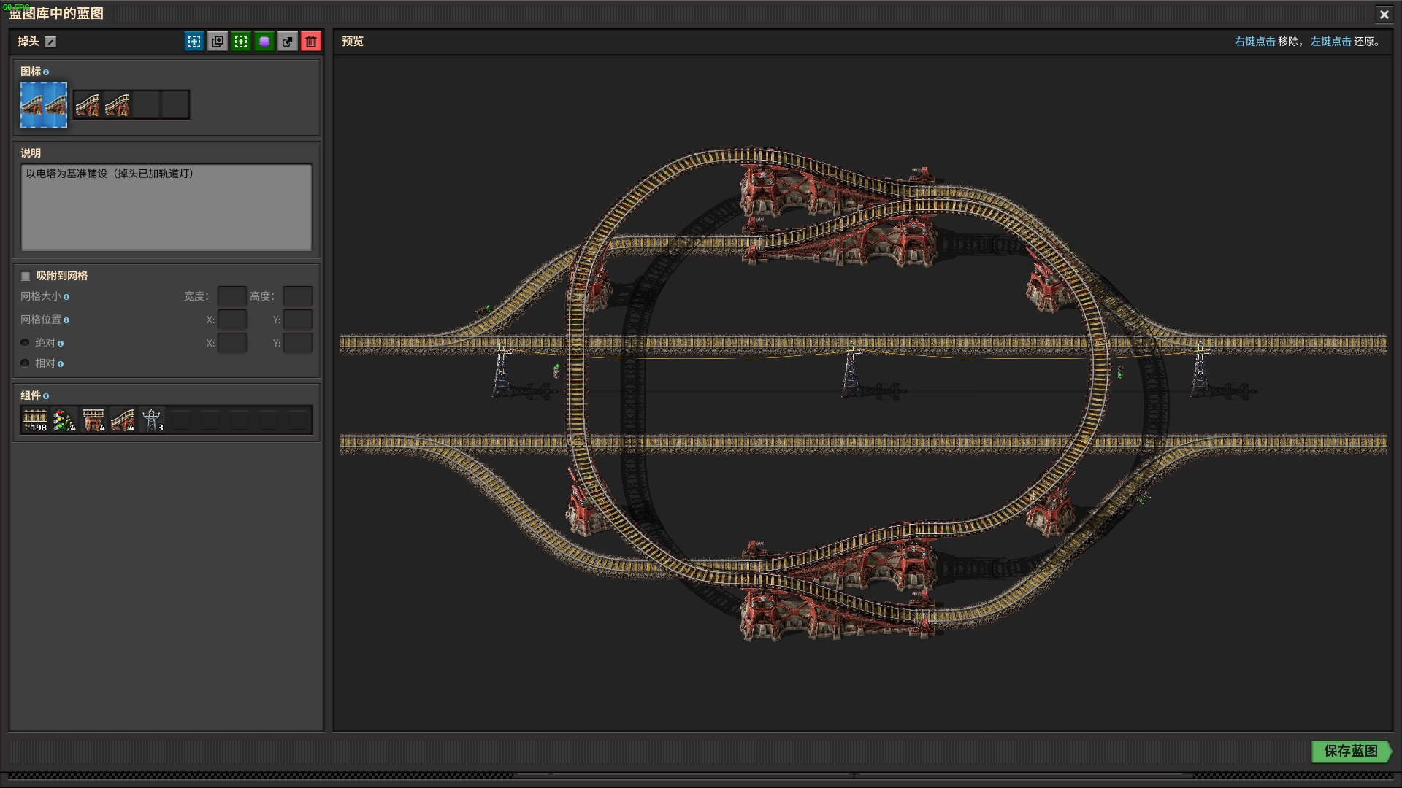1402x788 pixels.
Task: Click inside the 说明 description text box
Action: pos(166,207)
